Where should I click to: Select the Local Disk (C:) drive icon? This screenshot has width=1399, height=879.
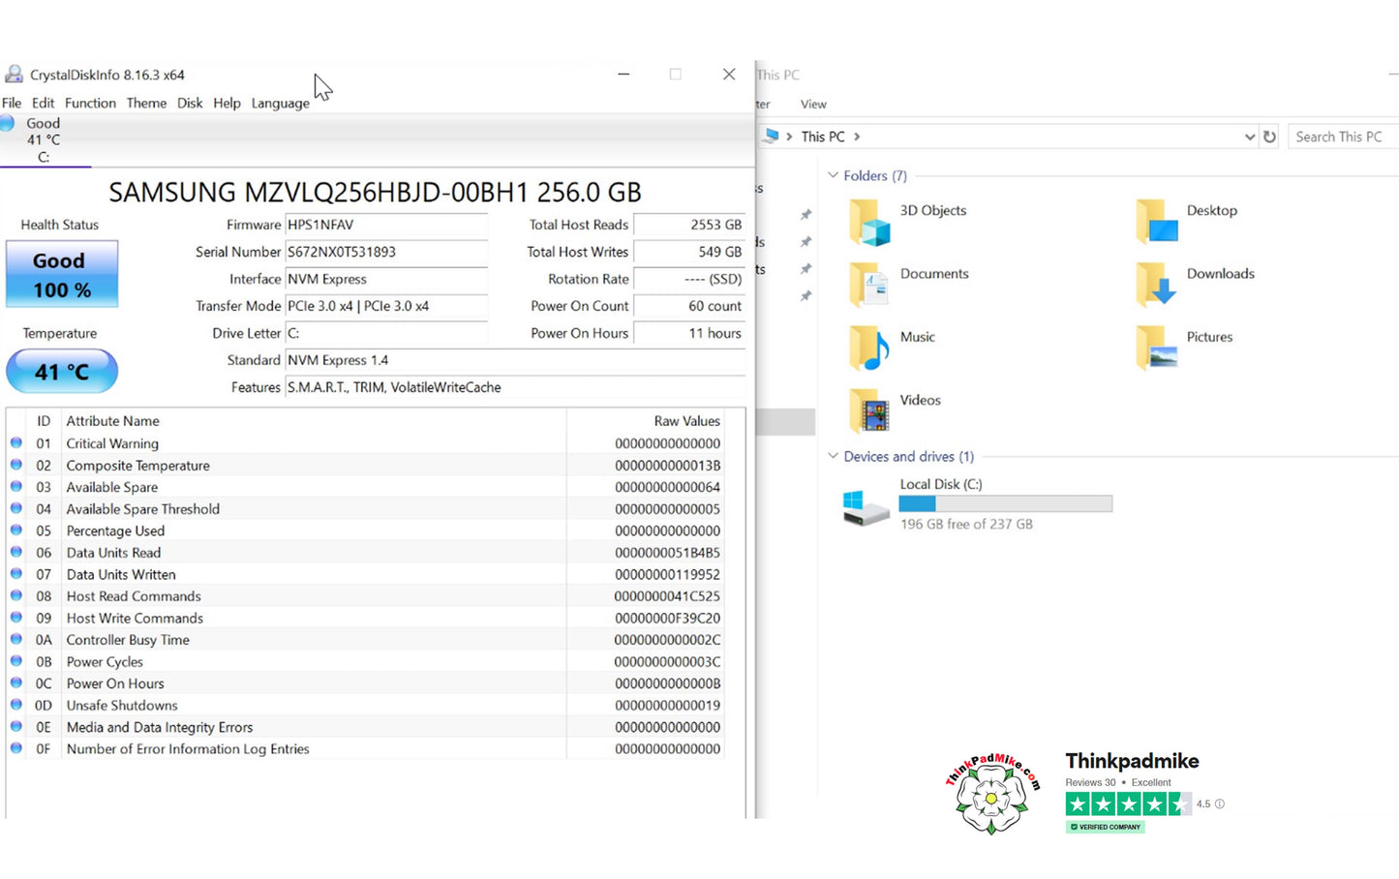pyautogui.click(x=866, y=507)
